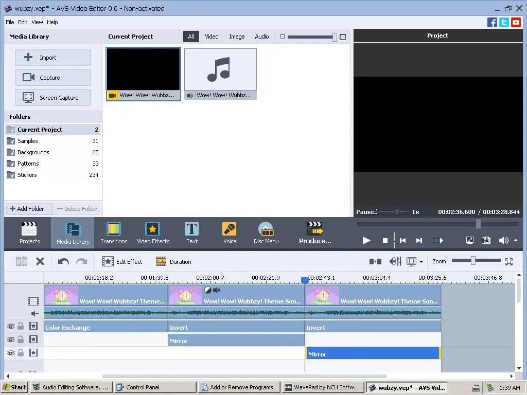
Task: Open Video Effects section
Action: [153, 233]
